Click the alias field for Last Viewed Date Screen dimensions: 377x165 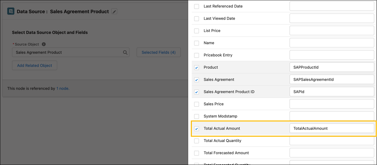(x=332, y=18)
